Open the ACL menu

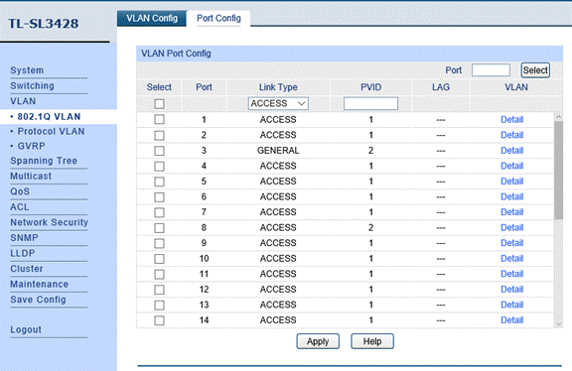20,207
